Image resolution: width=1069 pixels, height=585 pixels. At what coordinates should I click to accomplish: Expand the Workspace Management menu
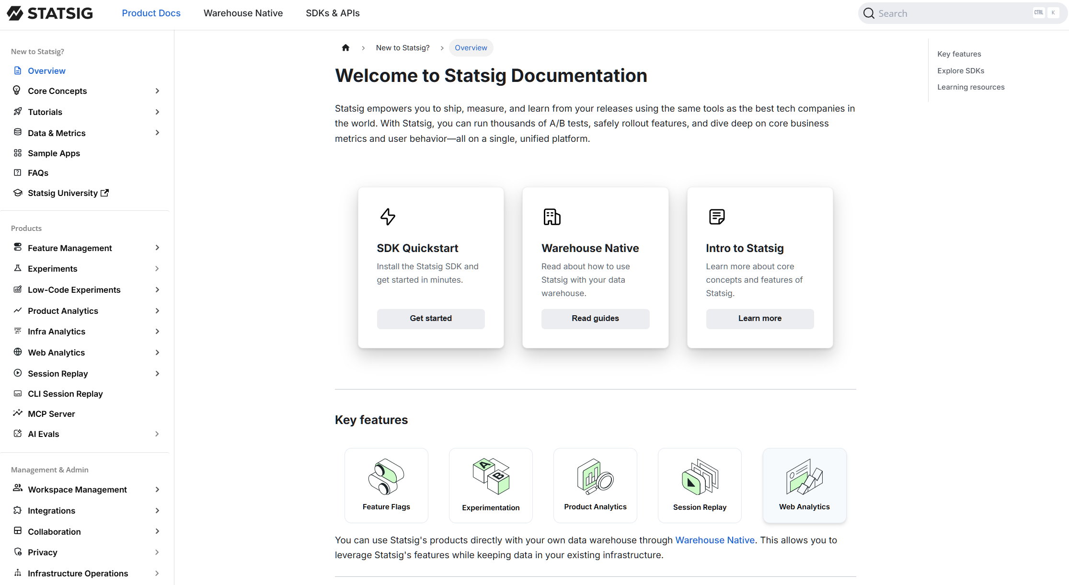[157, 490]
